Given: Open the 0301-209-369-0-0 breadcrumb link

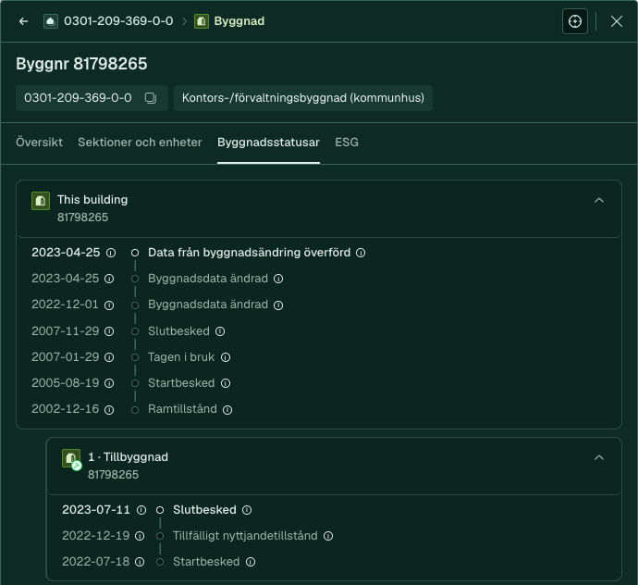Looking at the screenshot, I should point(118,21).
